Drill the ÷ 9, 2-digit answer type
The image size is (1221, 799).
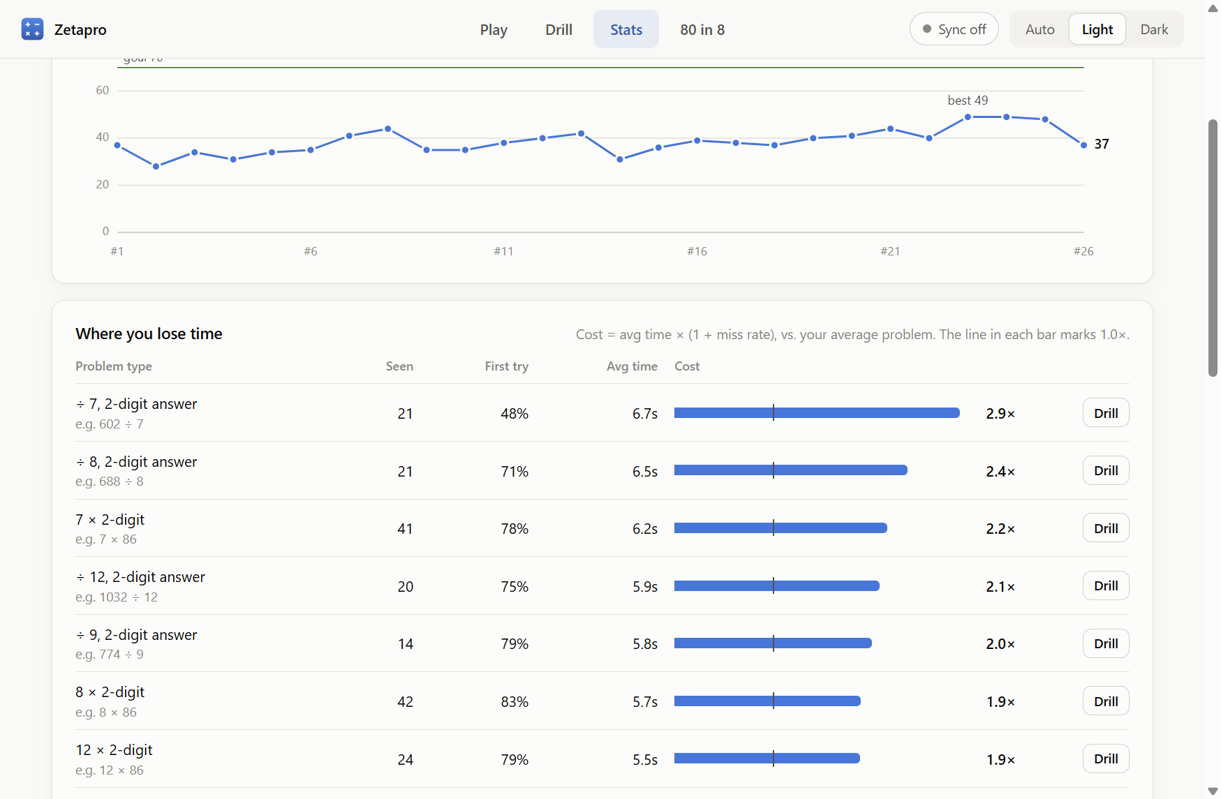coord(1106,643)
